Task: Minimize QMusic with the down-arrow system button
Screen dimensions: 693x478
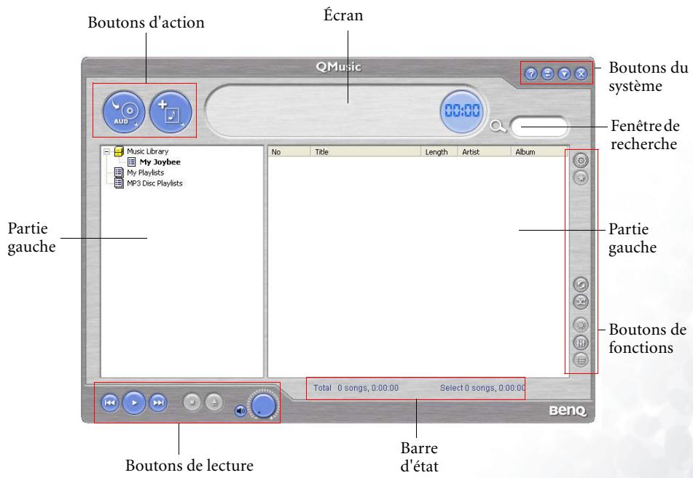Action: (565, 73)
